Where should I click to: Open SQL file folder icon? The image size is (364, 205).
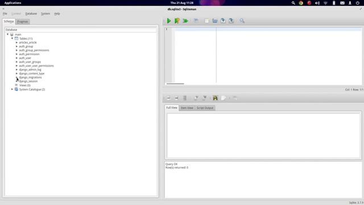coord(215,21)
